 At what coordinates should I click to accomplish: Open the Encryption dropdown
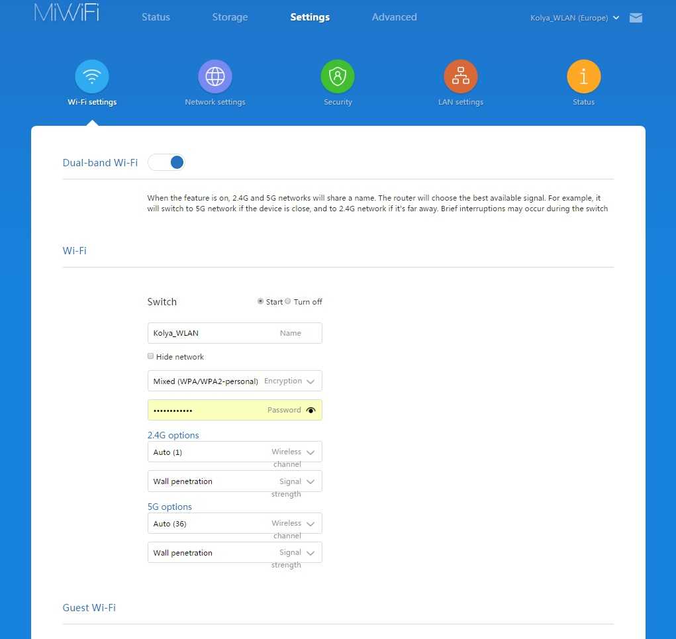[x=235, y=381]
